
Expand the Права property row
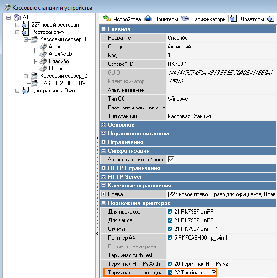coord(104,194)
